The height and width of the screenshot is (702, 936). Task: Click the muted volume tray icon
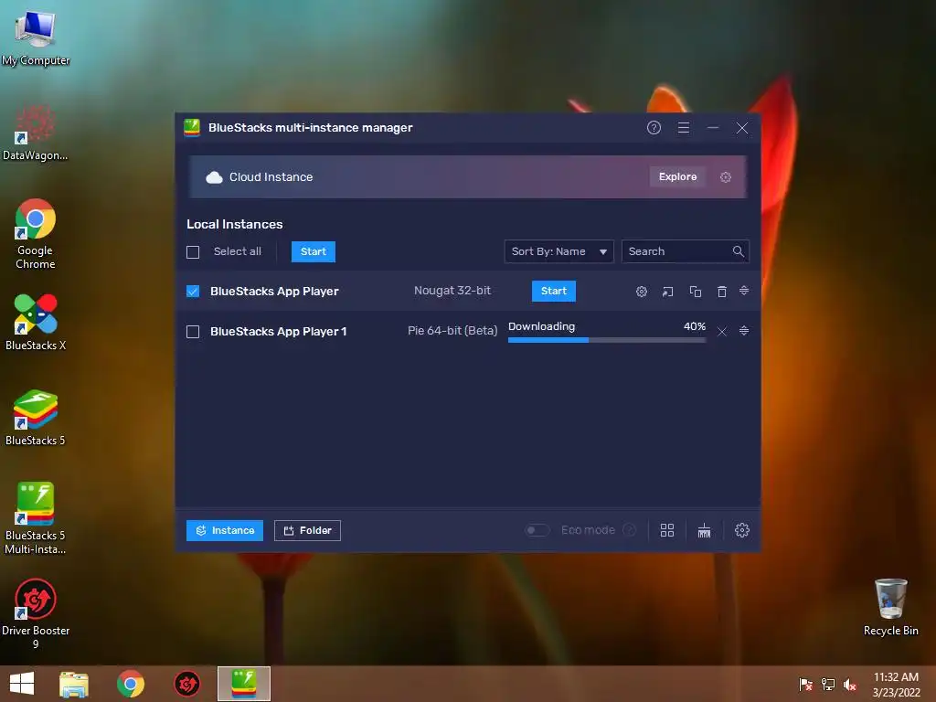tap(849, 685)
